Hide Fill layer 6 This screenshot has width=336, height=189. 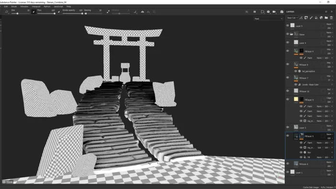click(288, 164)
